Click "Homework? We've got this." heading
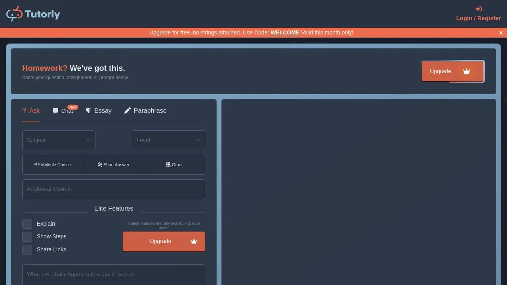This screenshot has height=285, width=507. tap(74, 68)
